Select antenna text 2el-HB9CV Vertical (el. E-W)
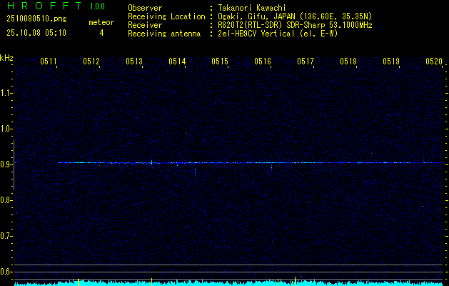The image size is (449, 286). 278,34
